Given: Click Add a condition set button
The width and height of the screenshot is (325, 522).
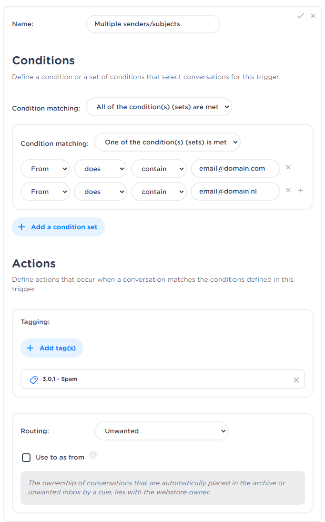Looking at the screenshot, I should (58, 227).
